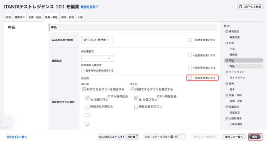The width and height of the screenshot is (267, 144).
Task: Enable 一括変更対象にする for Web申込受付状態 row
Action: point(190,40)
